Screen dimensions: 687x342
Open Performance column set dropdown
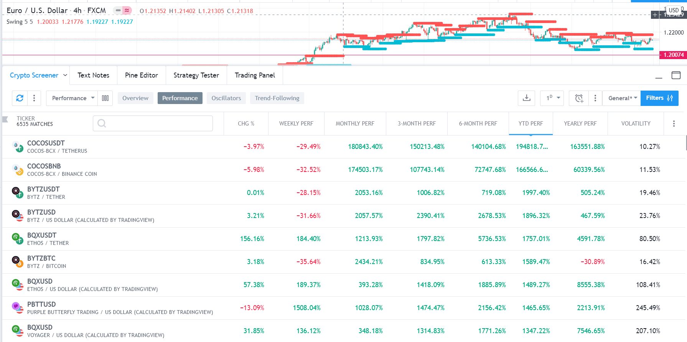[72, 98]
